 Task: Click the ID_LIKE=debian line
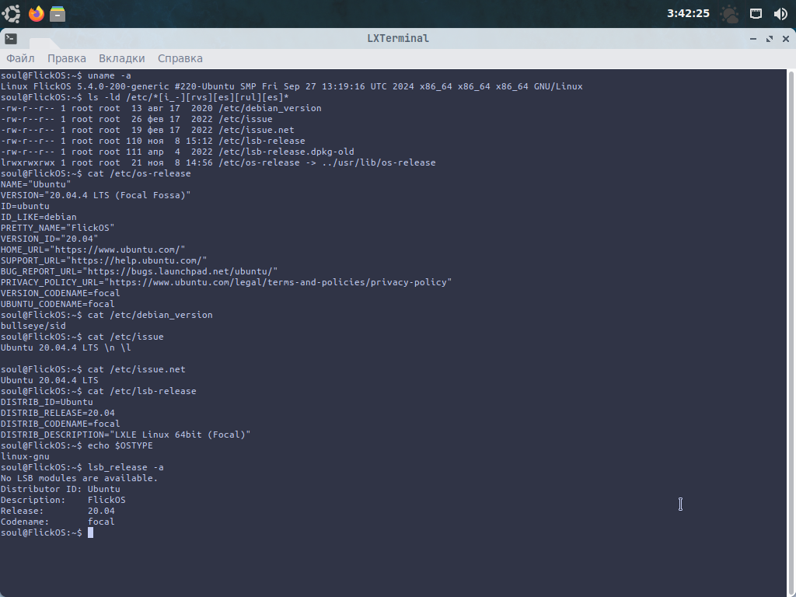pos(39,217)
